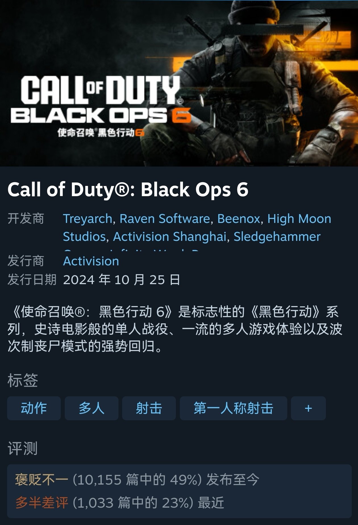Click the game description paragraph
The width and height of the screenshot is (358, 525).
pos(175,329)
